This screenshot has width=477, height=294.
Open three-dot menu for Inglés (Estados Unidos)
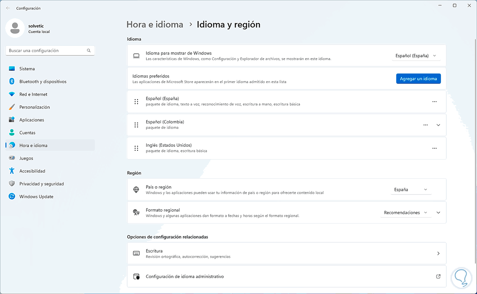click(434, 148)
